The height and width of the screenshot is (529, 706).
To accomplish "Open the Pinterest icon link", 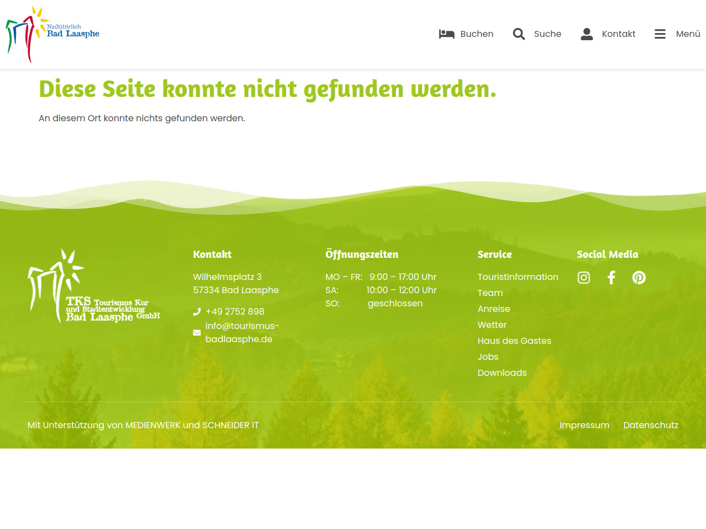I will (639, 278).
